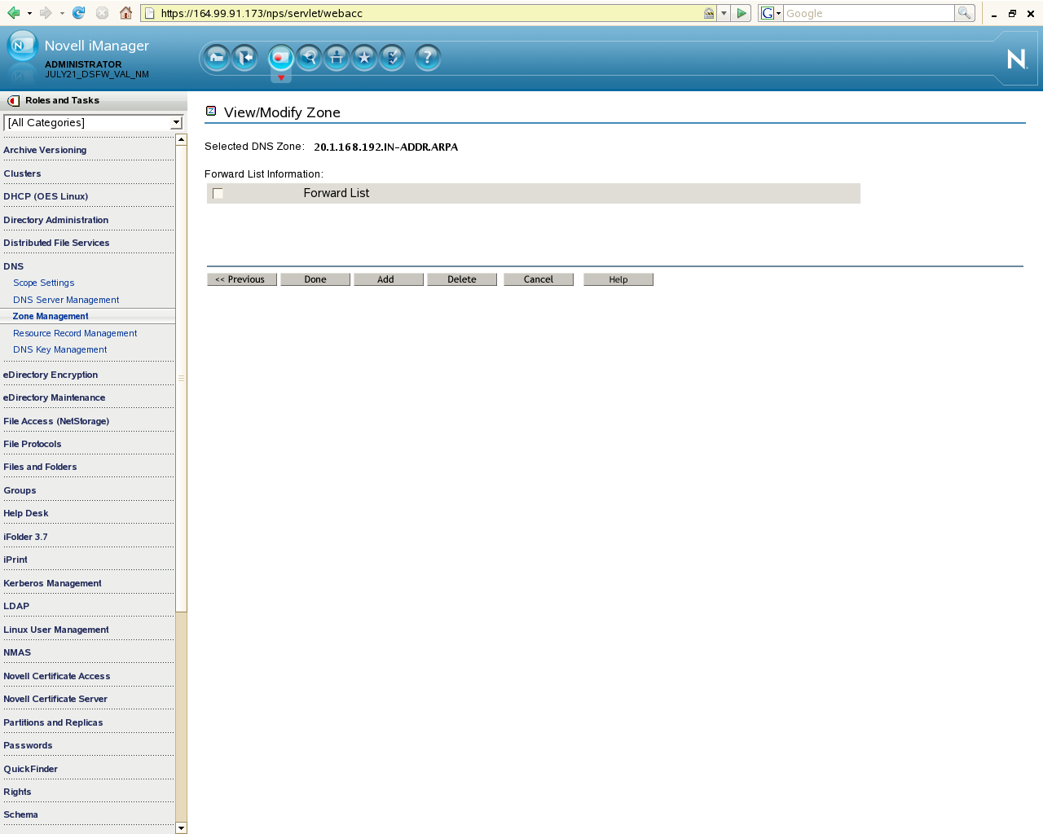Click the Exit door icon

(244, 57)
